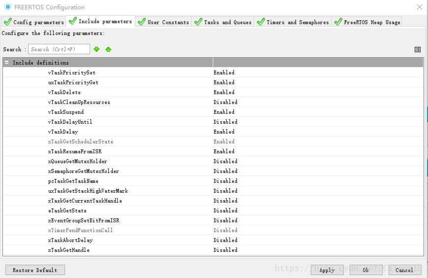Open xSemaphoreGetMutexHolder value dropdown
428x278 pixels.
click(318, 171)
